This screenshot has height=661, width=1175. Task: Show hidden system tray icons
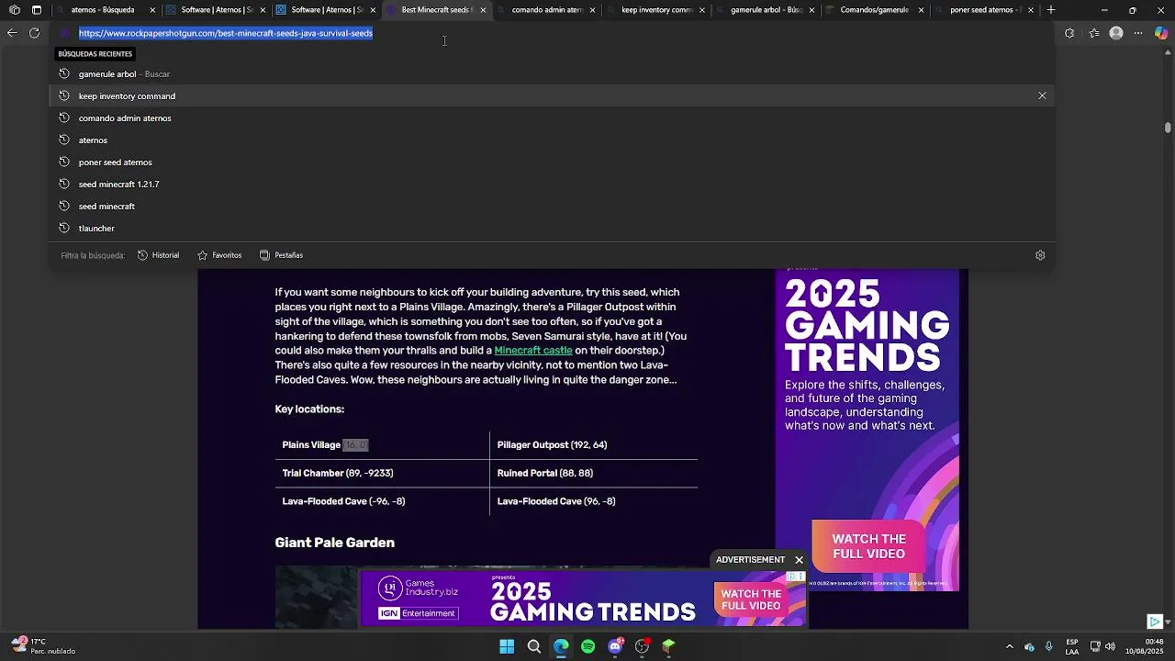[1010, 646]
